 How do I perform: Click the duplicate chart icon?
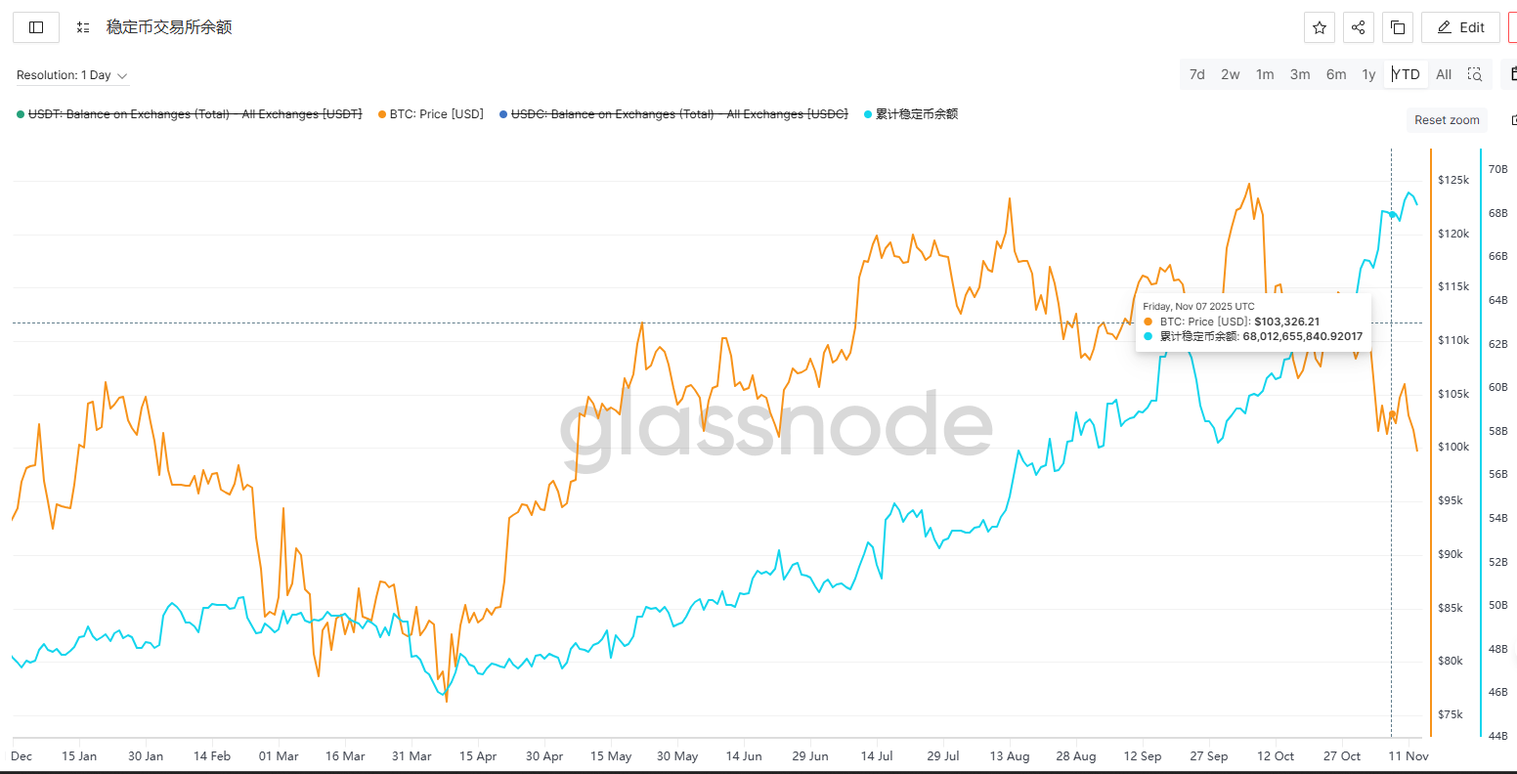pyautogui.click(x=1398, y=27)
